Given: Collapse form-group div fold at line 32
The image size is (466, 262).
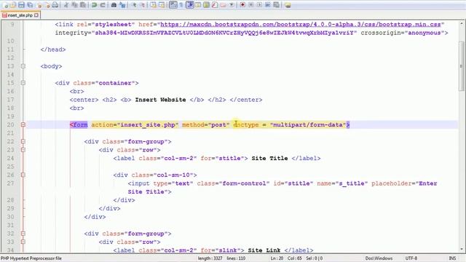Looking at the screenshot, I should pyautogui.click(x=23, y=234).
